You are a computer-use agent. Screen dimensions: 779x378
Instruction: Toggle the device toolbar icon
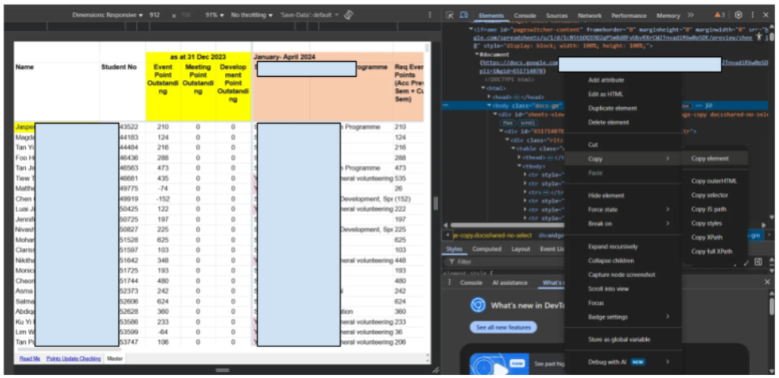(463, 15)
